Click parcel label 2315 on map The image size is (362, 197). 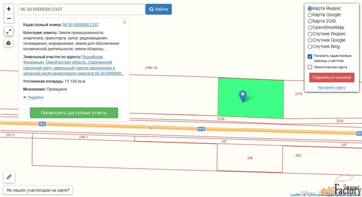tap(298, 94)
